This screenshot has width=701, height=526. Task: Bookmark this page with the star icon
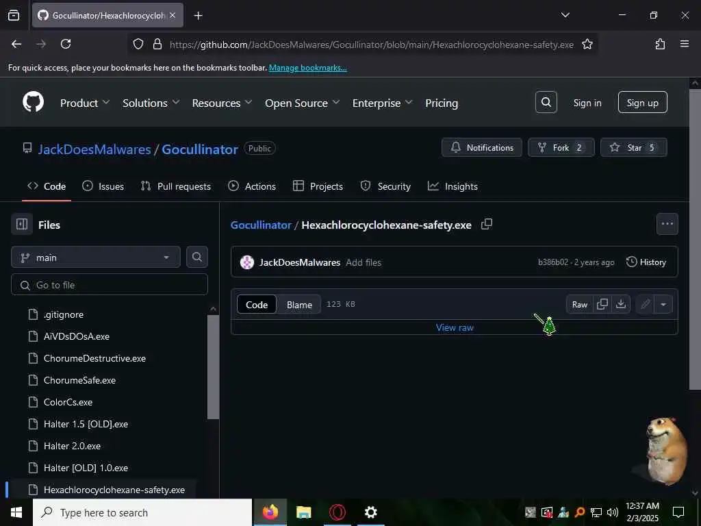(x=587, y=44)
